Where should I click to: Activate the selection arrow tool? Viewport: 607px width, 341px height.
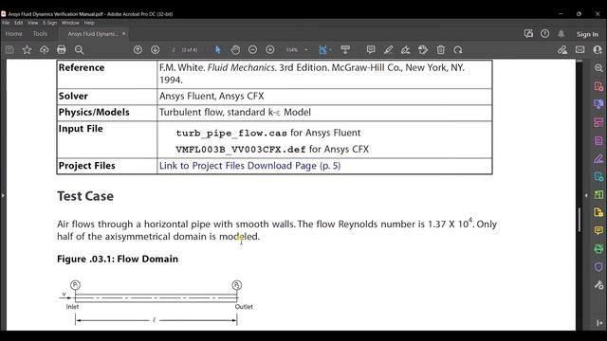click(218, 50)
